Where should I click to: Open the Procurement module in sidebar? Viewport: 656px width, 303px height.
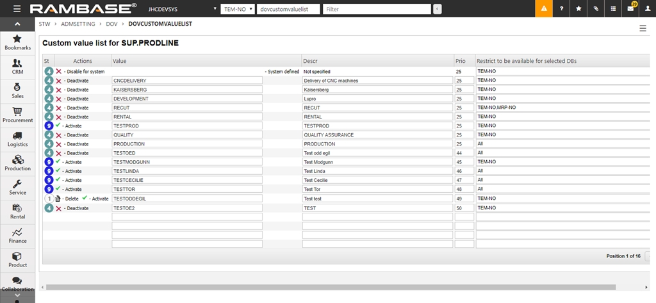coord(17,115)
